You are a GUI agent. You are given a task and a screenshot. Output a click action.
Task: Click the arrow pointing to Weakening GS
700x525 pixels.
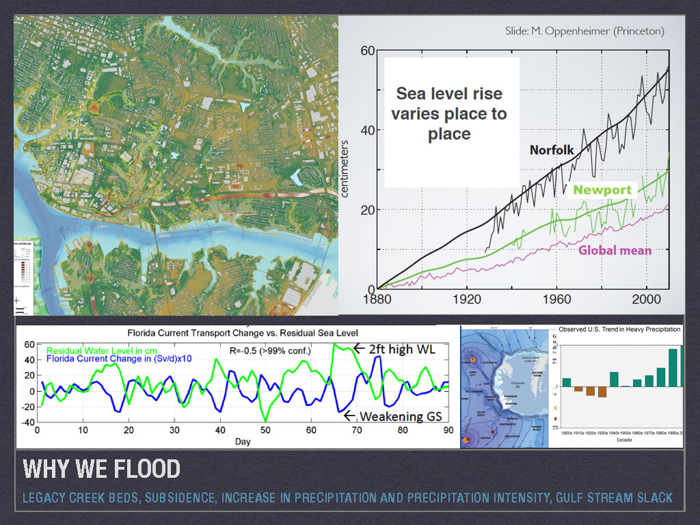point(349,416)
